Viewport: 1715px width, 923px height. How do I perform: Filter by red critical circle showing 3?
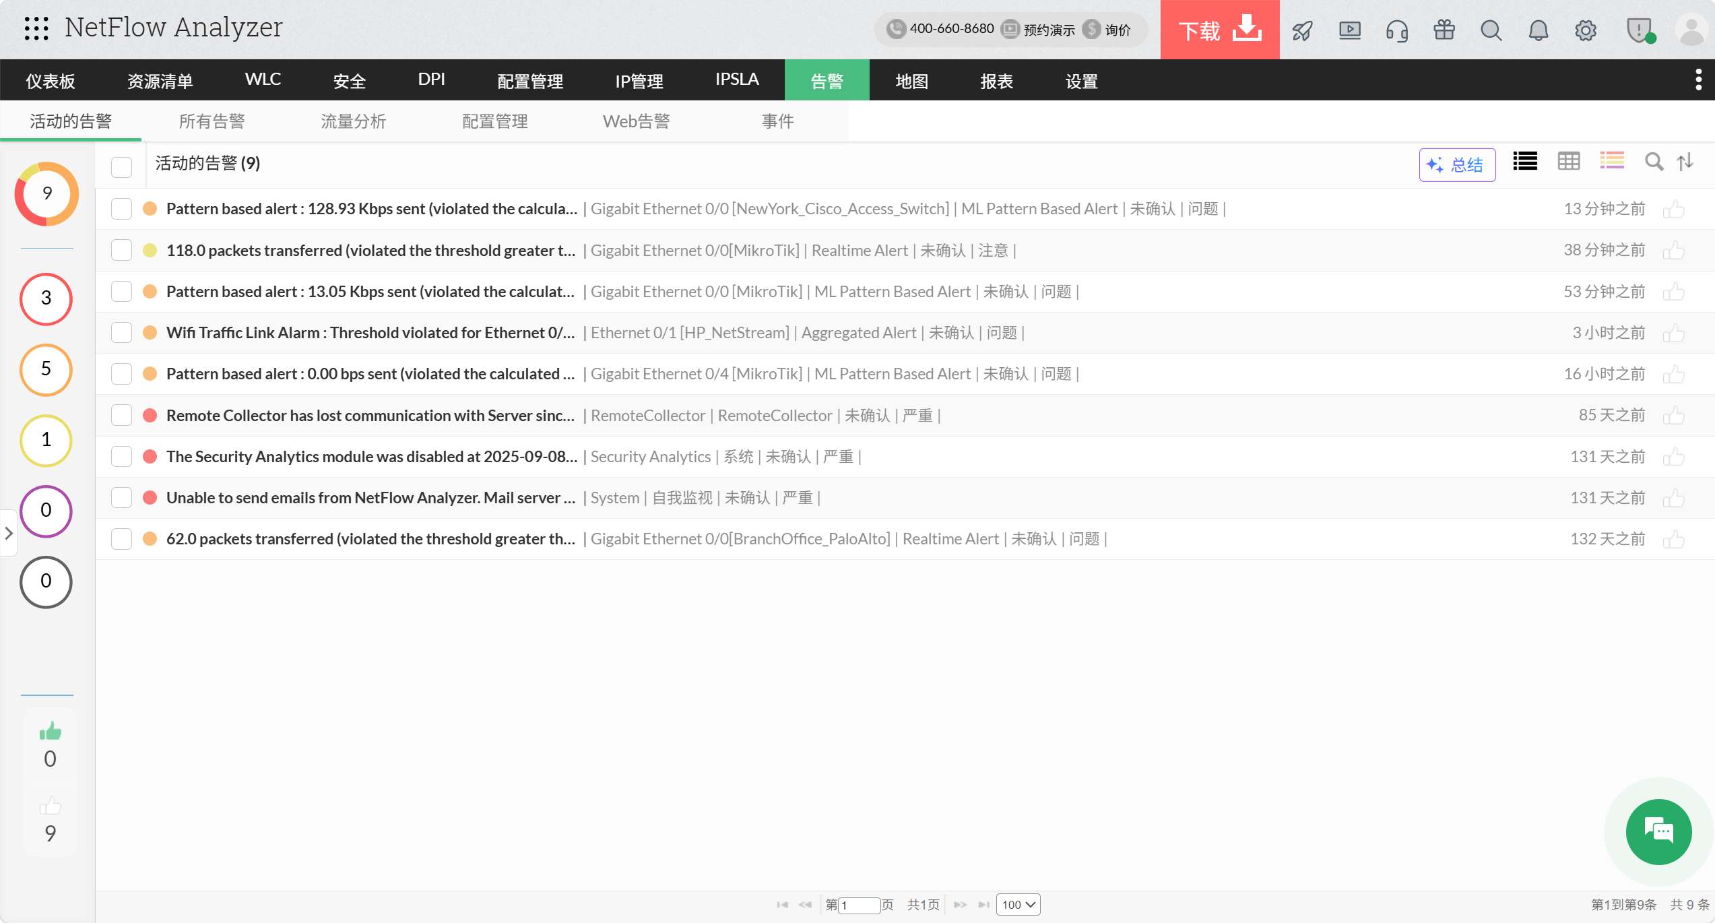[x=46, y=298]
